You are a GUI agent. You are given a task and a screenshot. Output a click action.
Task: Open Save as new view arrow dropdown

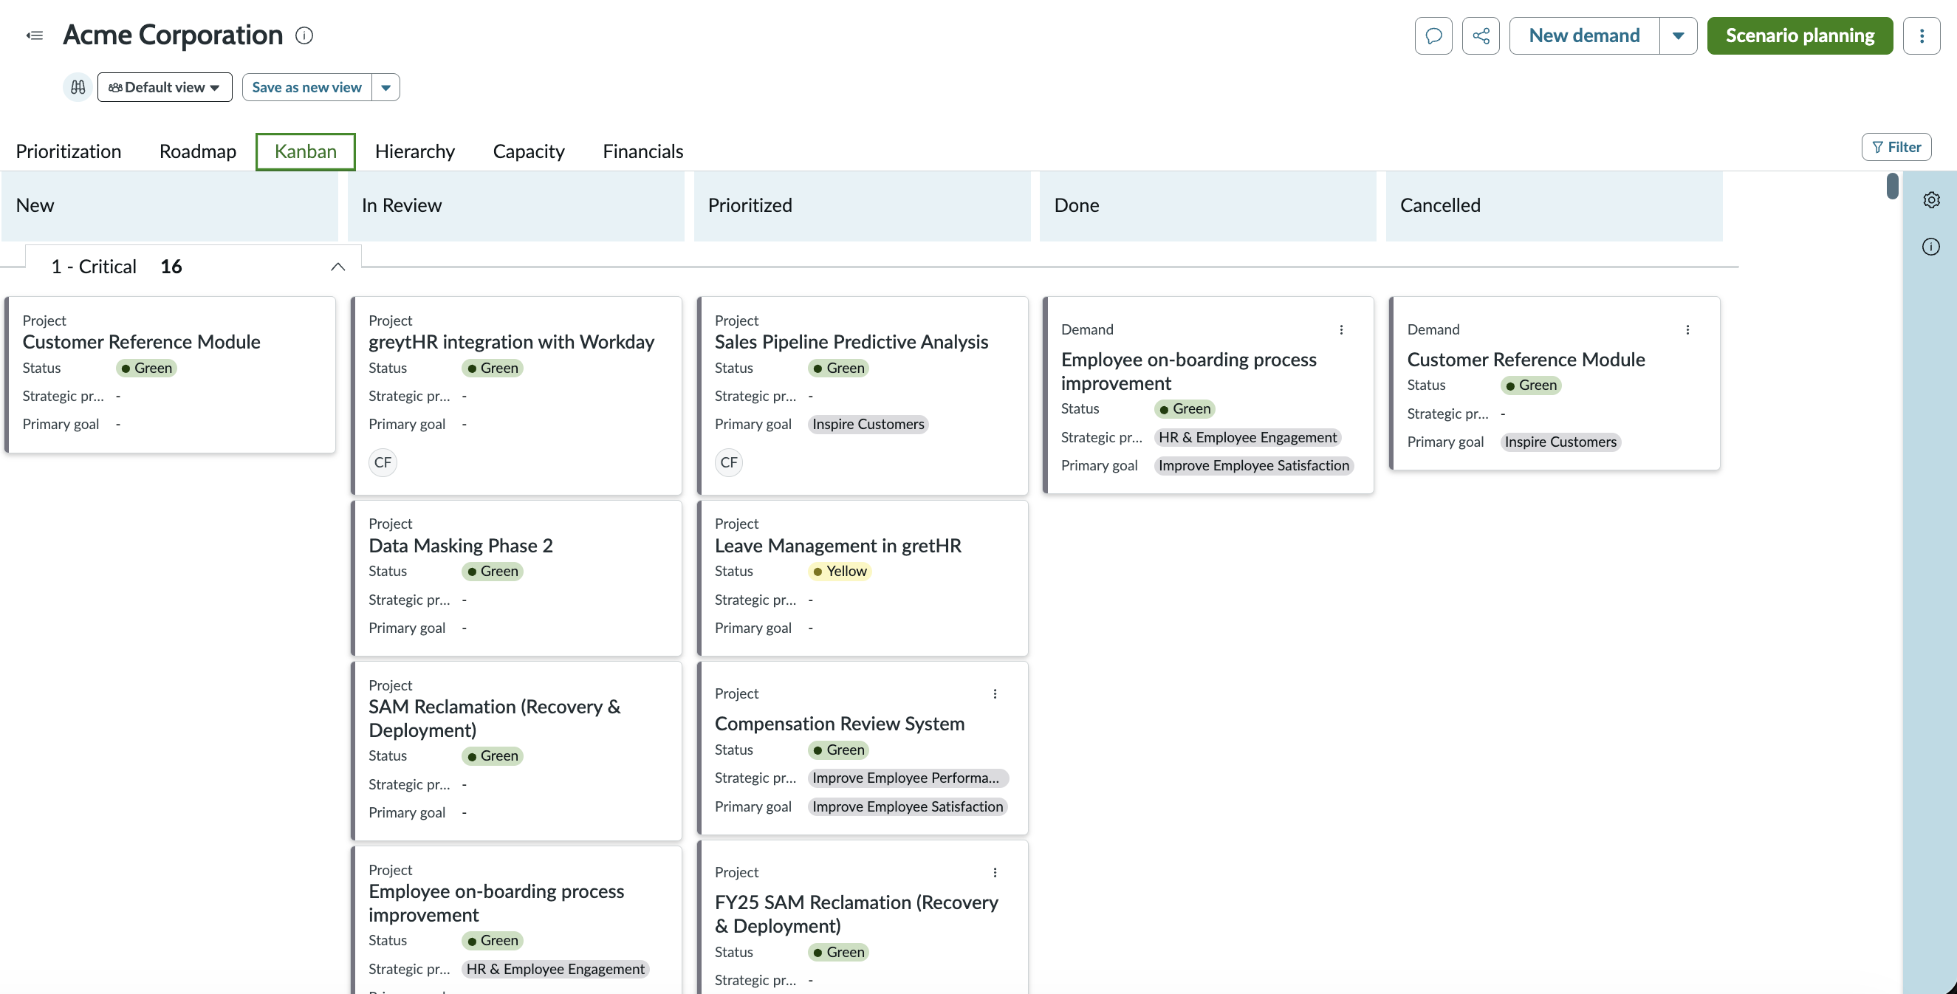click(385, 87)
